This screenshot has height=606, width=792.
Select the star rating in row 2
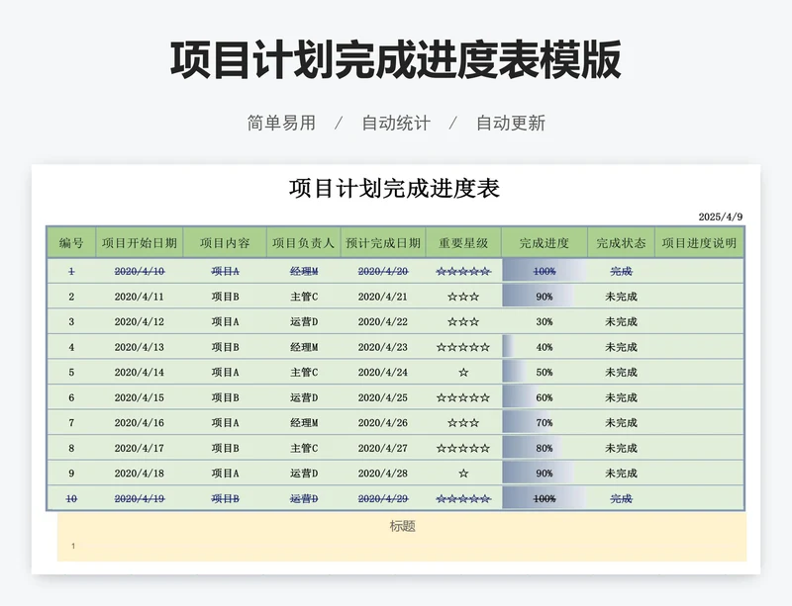point(463,297)
